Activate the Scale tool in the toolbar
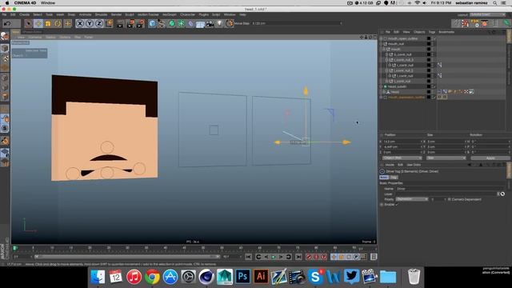Image resolution: width=512 pixels, height=288 pixels. [x=48, y=23]
